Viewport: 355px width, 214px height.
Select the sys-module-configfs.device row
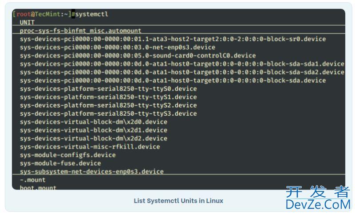pos(68,155)
